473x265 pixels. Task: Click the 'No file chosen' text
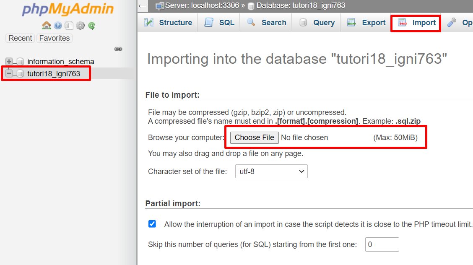(x=304, y=138)
